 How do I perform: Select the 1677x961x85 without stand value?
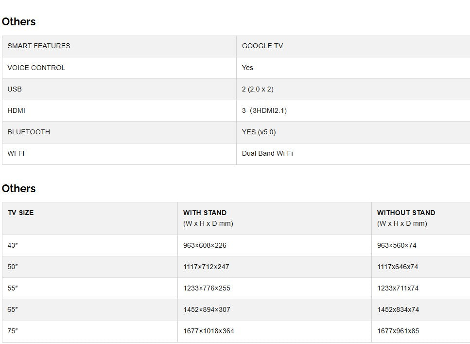click(x=398, y=331)
